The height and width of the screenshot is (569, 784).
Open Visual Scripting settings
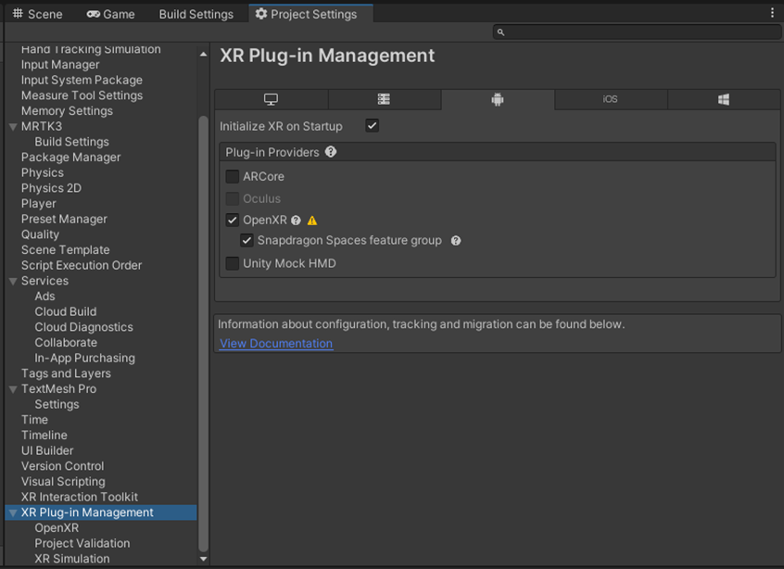pos(63,482)
